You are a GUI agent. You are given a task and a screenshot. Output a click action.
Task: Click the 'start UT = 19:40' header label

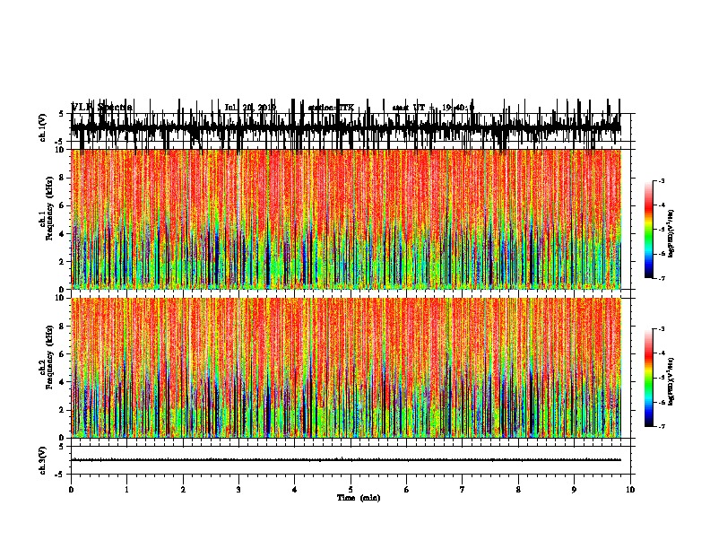[433, 108]
